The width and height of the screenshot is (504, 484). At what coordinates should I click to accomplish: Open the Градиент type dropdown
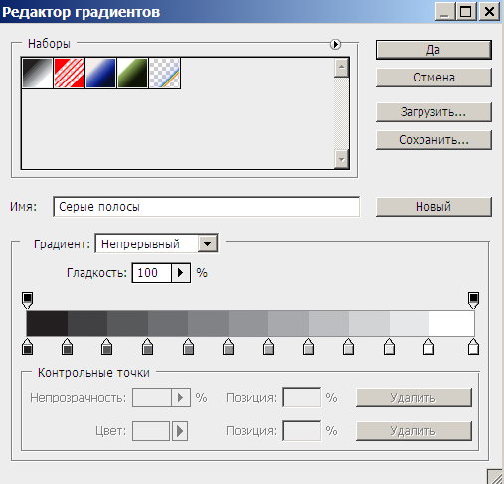coord(208,244)
